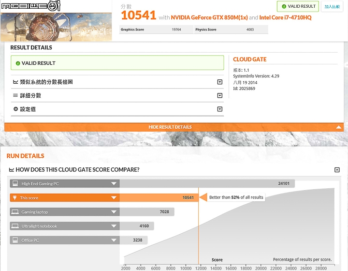
Task: Click the large 10541 overall score
Action: pos(139,15)
